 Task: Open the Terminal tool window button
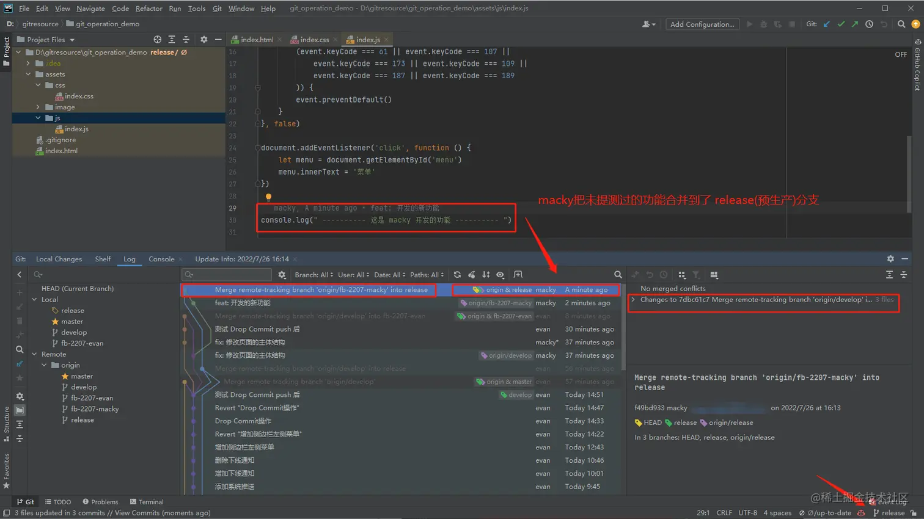click(147, 502)
